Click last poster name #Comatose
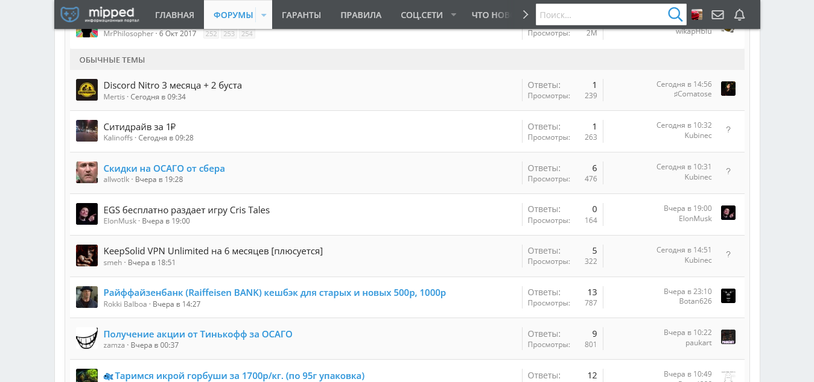814x382 pixels. click(693, 94)
